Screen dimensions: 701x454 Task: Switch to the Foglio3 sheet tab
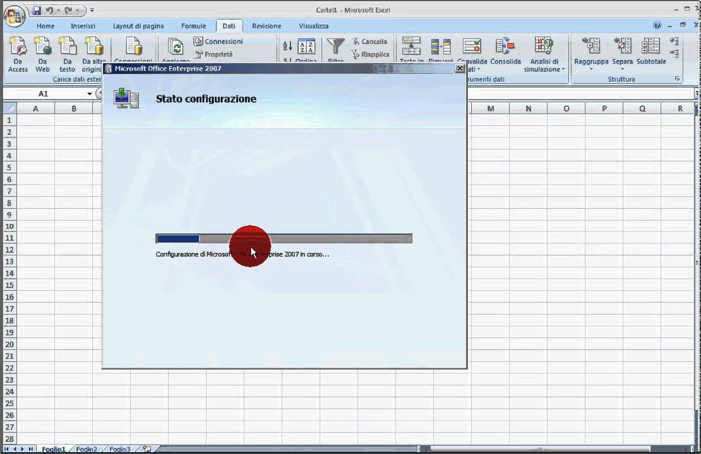120,449
